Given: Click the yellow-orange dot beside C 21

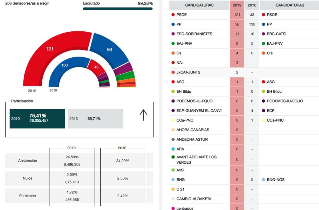Looking at the screenshot, I should tap(173, 189).
